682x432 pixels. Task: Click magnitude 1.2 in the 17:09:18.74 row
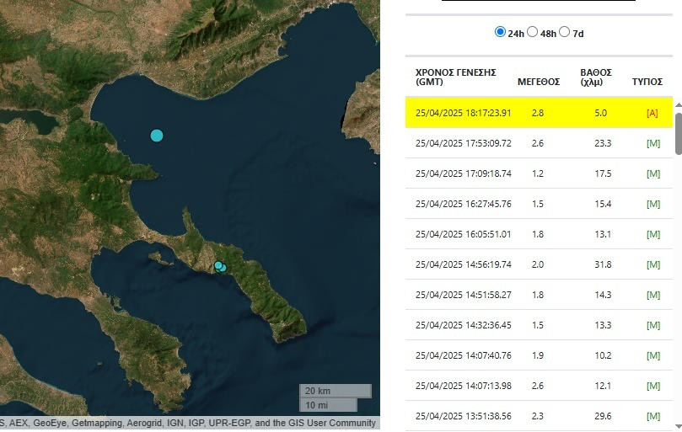click(538, 173)
